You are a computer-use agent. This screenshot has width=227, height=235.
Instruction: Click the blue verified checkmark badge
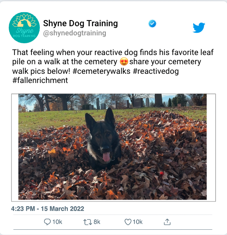coord(152,24)
